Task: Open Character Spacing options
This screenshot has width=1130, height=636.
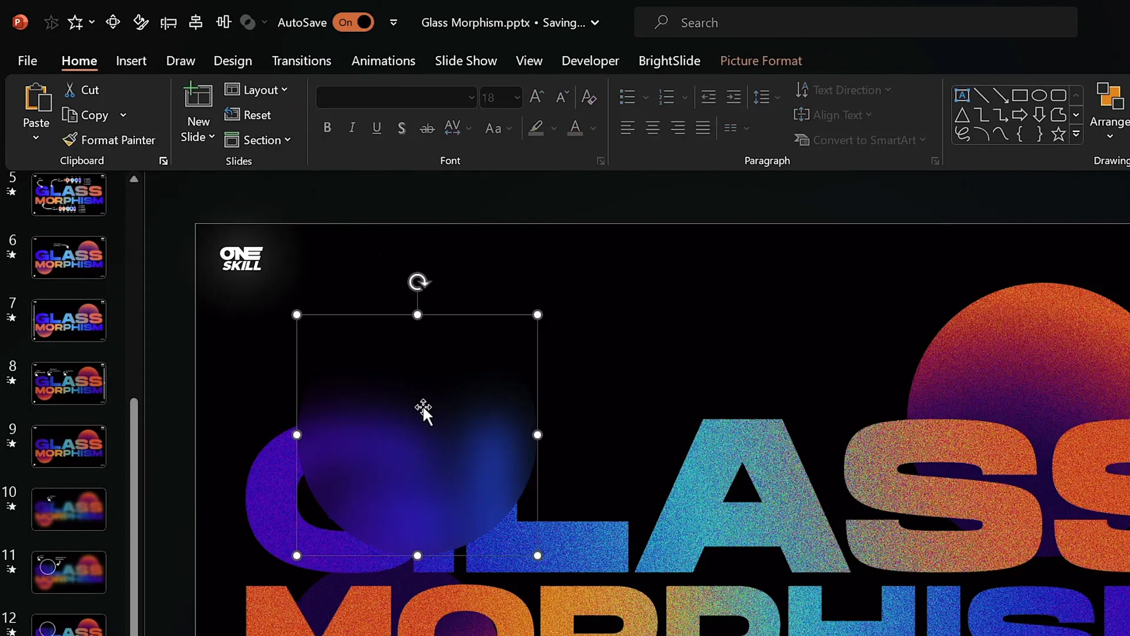Action: (457, 128)
